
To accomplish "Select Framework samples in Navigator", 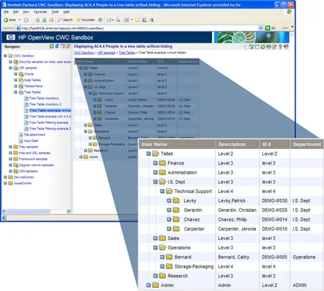I will click(x=33, y=159).
